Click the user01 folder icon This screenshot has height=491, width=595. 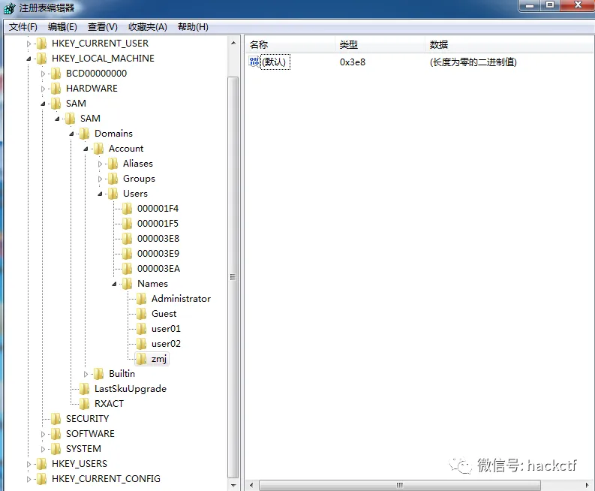[x=141, y=329]
